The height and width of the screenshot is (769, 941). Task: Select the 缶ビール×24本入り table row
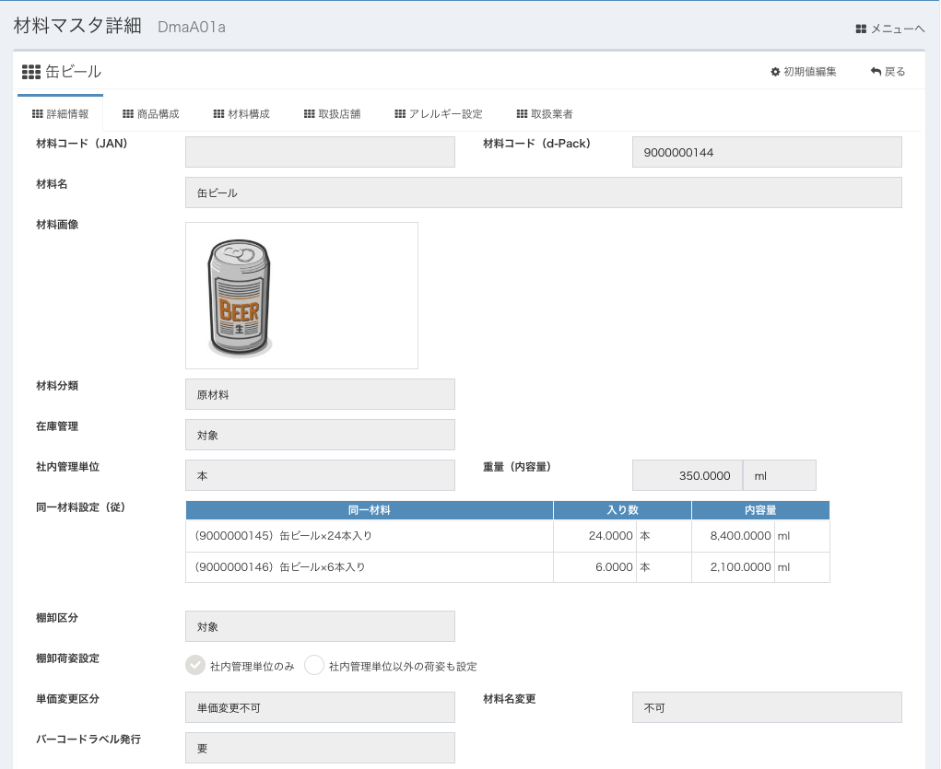point(369,536)
